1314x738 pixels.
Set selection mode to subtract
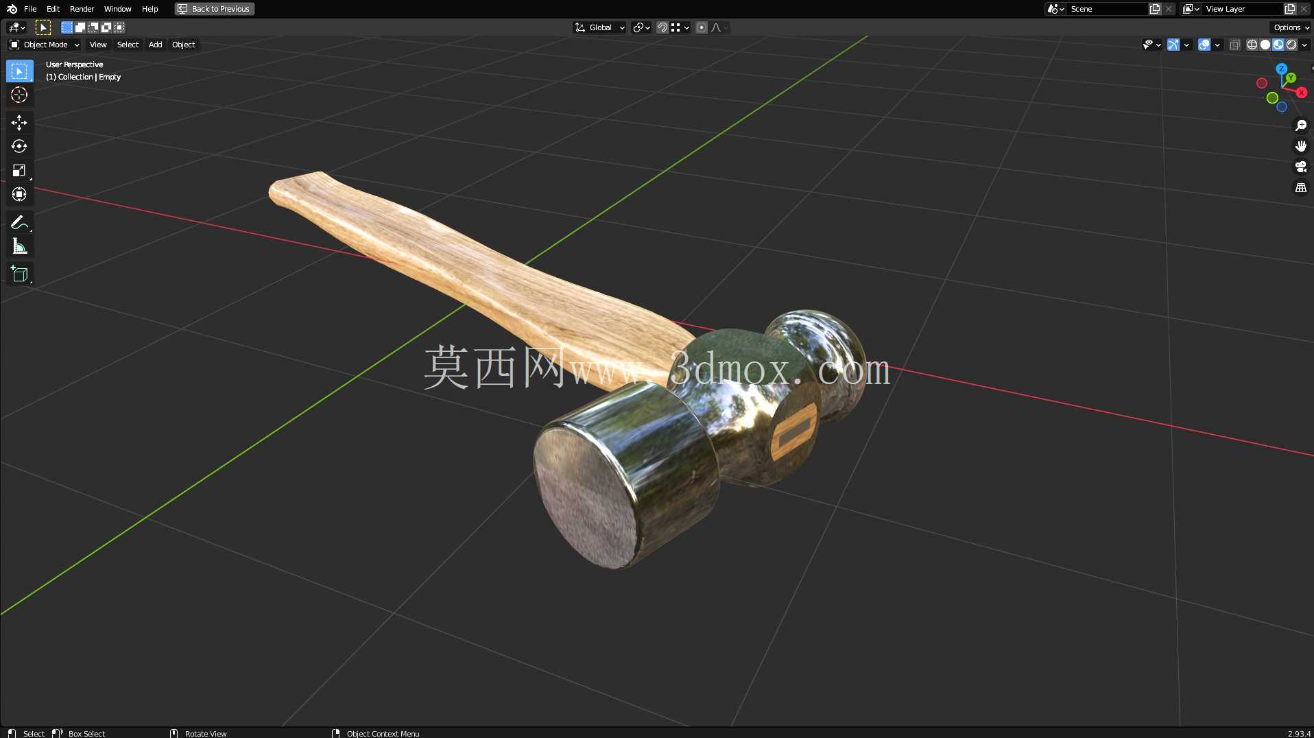tap(93, 27)
